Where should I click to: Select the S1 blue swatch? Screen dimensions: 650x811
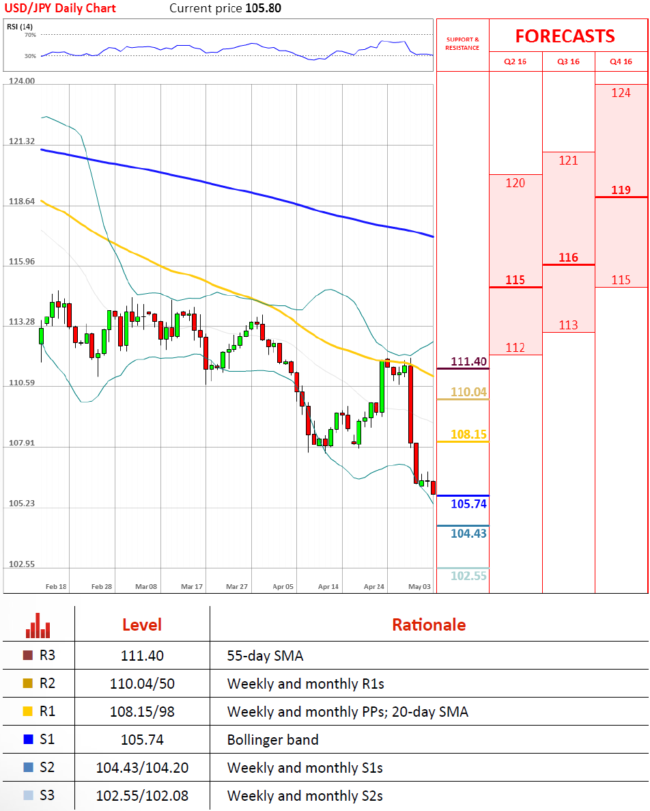pyautogui.click(x=29, y=739)
